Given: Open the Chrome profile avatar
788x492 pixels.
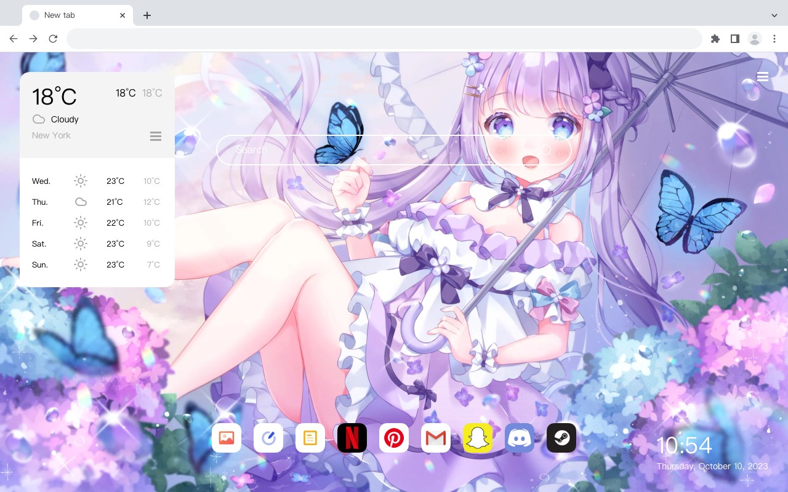Looking at the screenshot, I should 755,39.
